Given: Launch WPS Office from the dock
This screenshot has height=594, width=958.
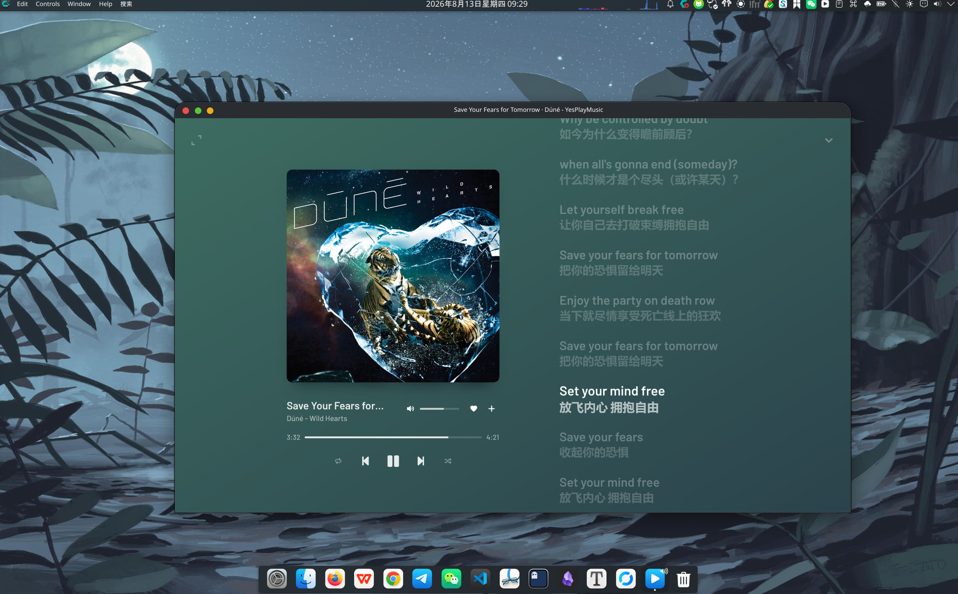Looking at the screenshot, I should click(x=364, y=579).
